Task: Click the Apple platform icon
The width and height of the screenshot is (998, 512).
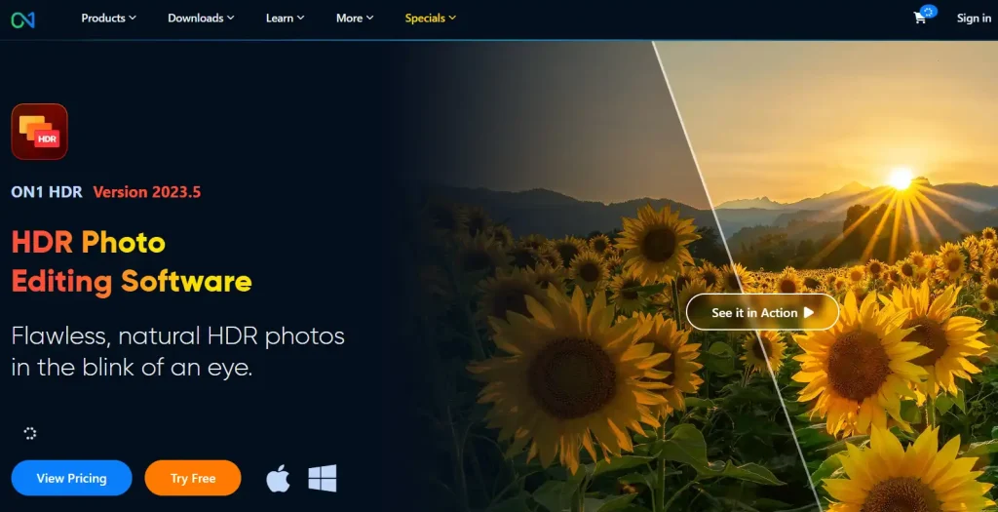Action: (278, 478)
